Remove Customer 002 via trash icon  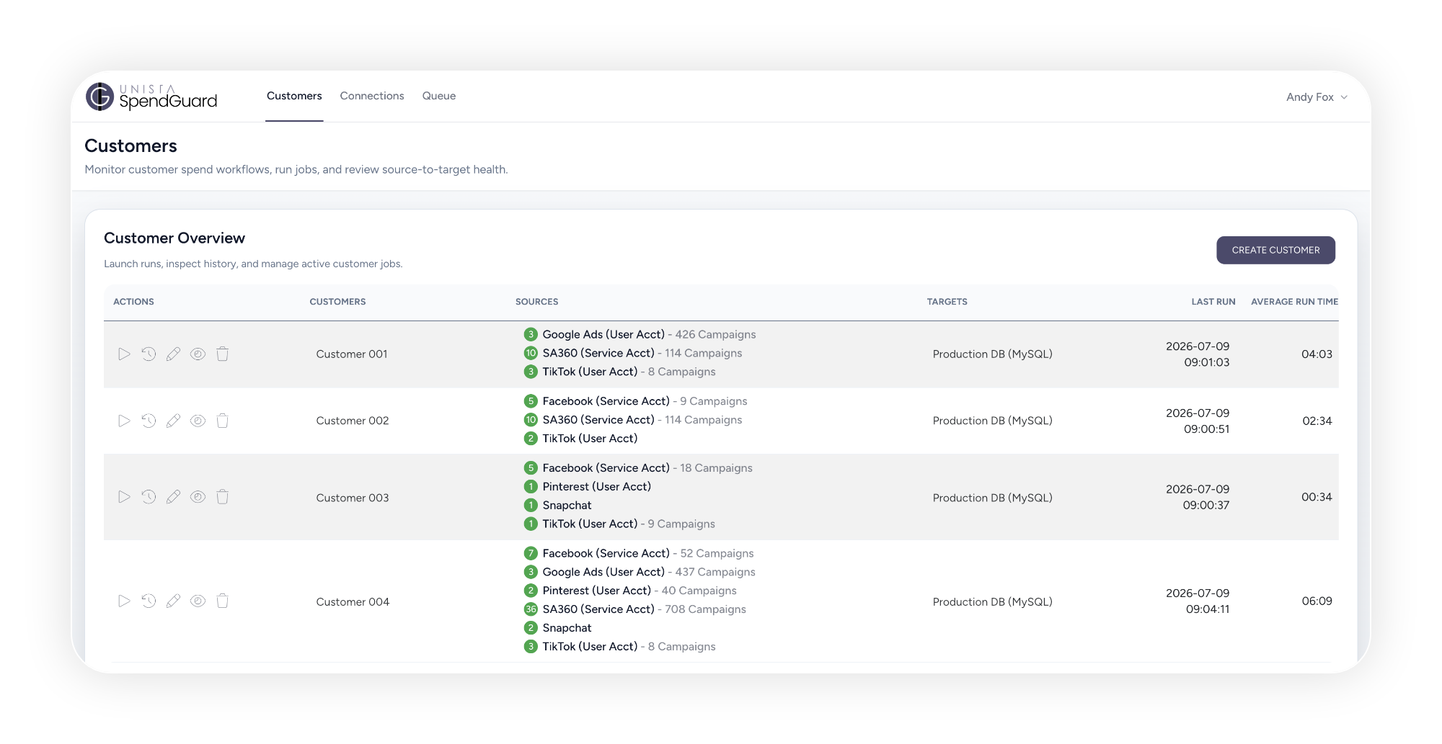[x=223, y=421]
